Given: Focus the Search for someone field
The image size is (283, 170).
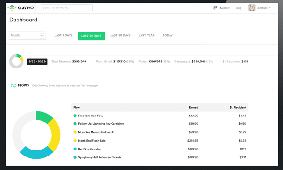Looking at the screenshot, I should (x=67, y=8).
